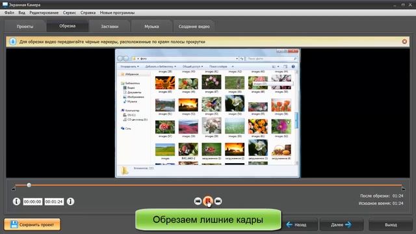Set trim start with the left bracket button
This screenshot has width=416, height=234.
pos(16,201)
